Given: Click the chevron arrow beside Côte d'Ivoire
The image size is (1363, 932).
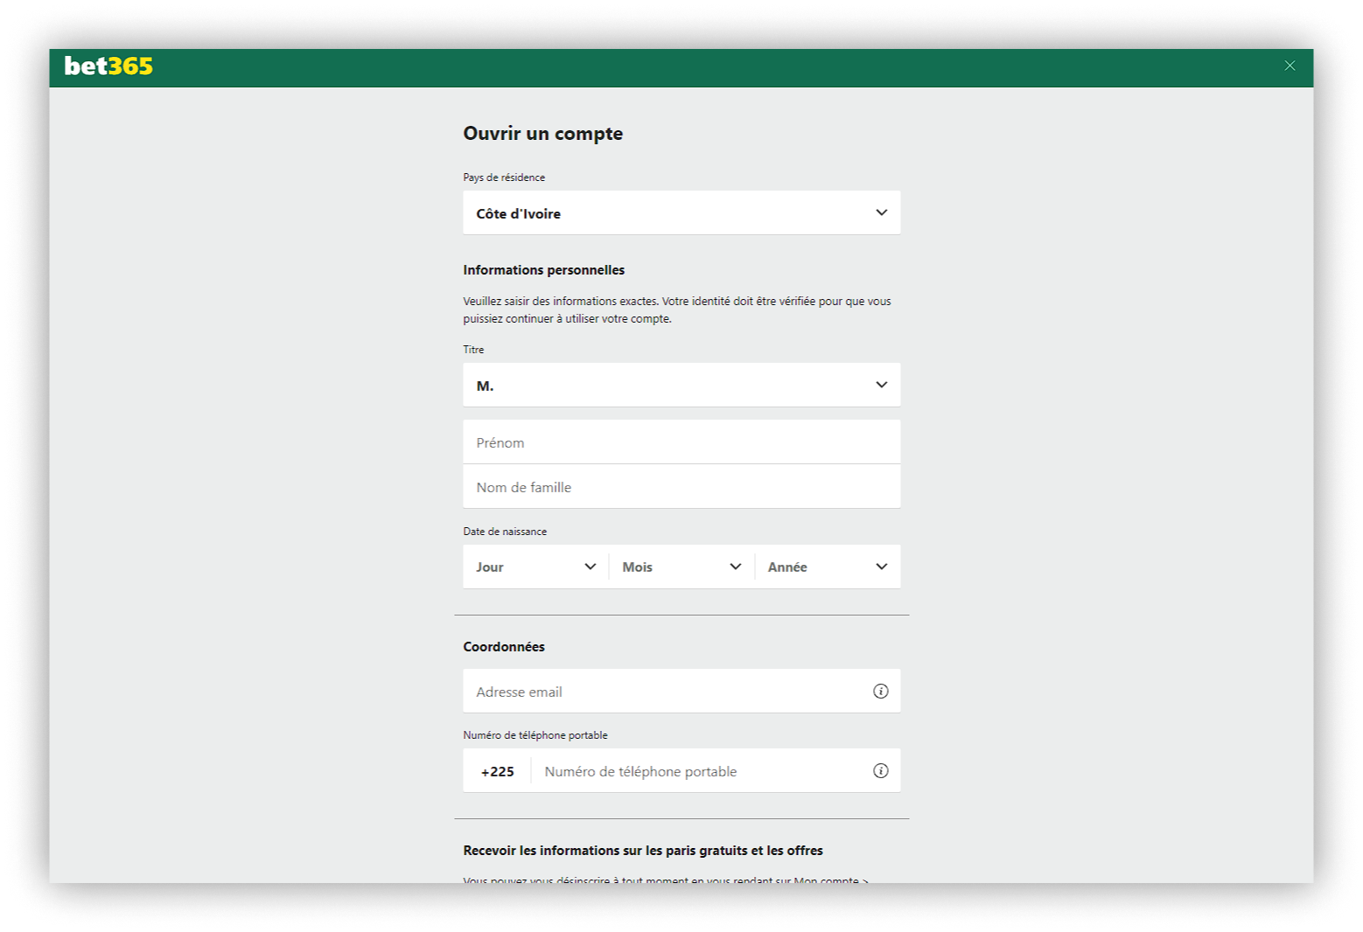Looking at the screenshot, I should point(881,212).
